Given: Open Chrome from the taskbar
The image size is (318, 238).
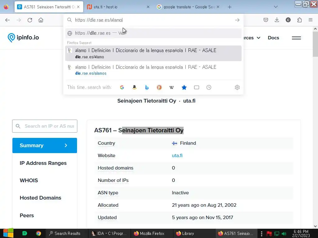Looking at the screenshot, I should (x=38, y=234).
